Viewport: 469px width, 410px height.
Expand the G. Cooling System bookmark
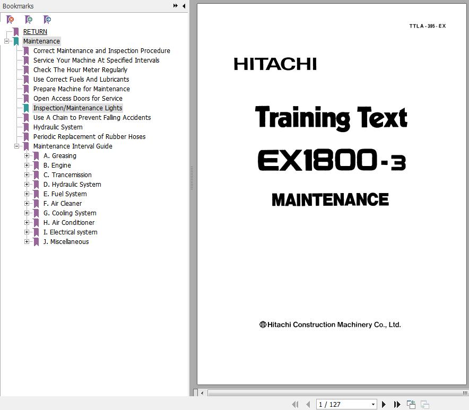(27, 213)
